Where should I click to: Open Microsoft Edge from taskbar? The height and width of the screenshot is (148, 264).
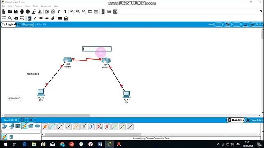(24, 144)
